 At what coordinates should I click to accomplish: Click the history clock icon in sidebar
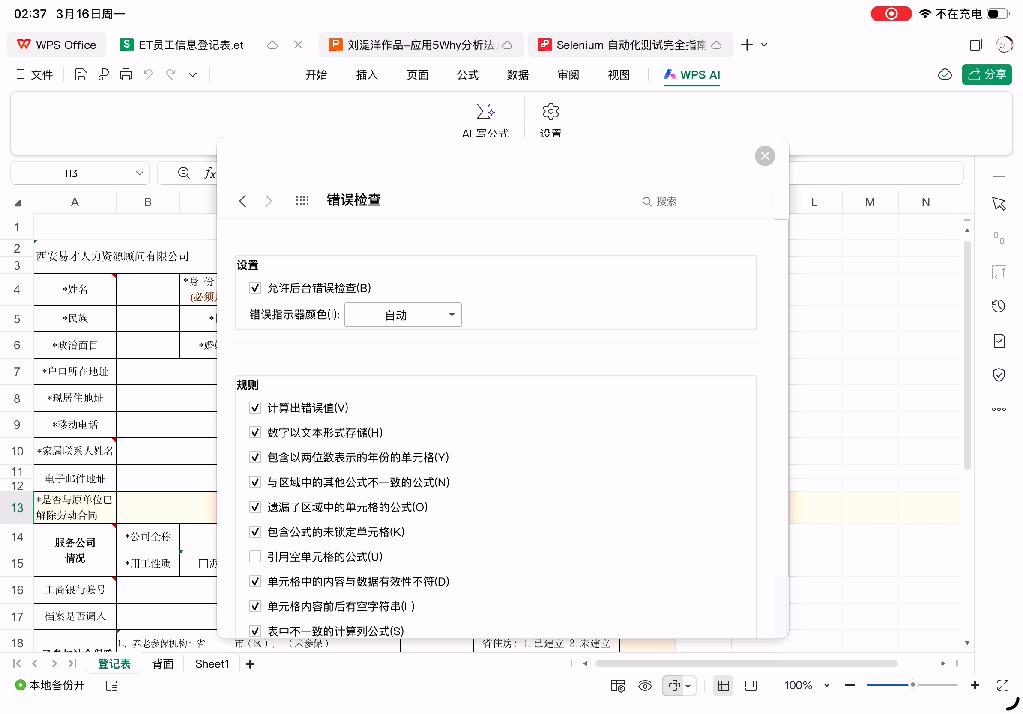coord(999,306)
